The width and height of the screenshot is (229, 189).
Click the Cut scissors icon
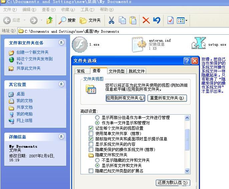(111, 20)
